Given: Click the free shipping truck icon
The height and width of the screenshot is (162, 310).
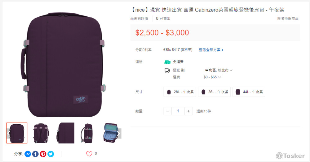Looking at the screenshot, I should 167,62.
